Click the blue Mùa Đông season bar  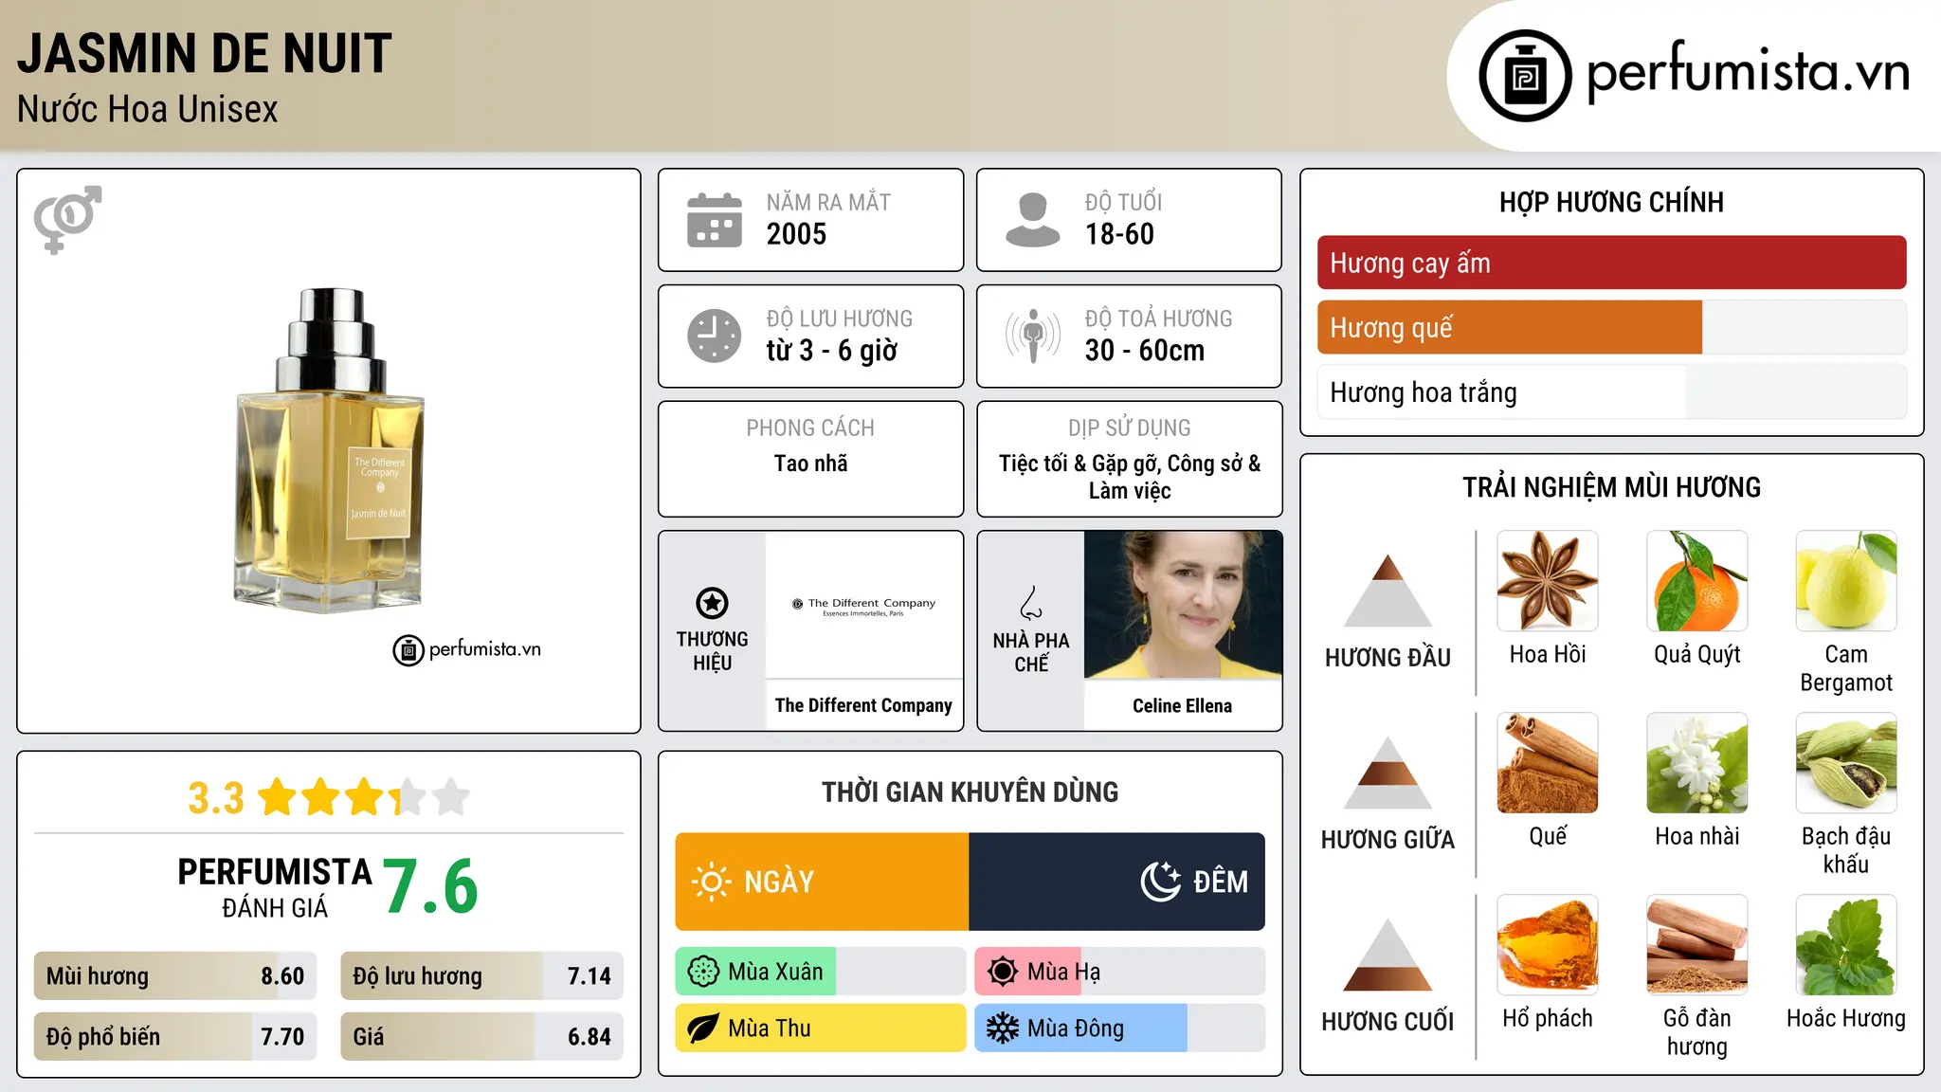coord(1080,1028)
